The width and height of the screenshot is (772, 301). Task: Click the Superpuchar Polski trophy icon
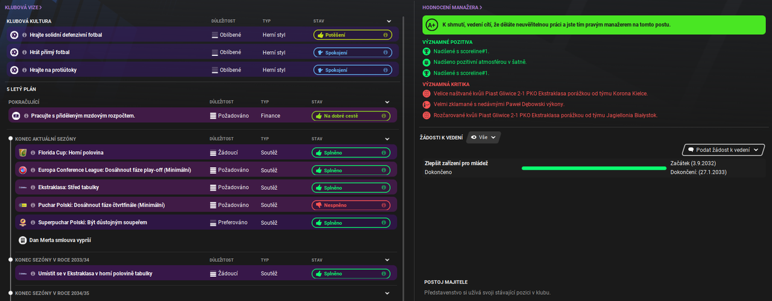[23, 223]
